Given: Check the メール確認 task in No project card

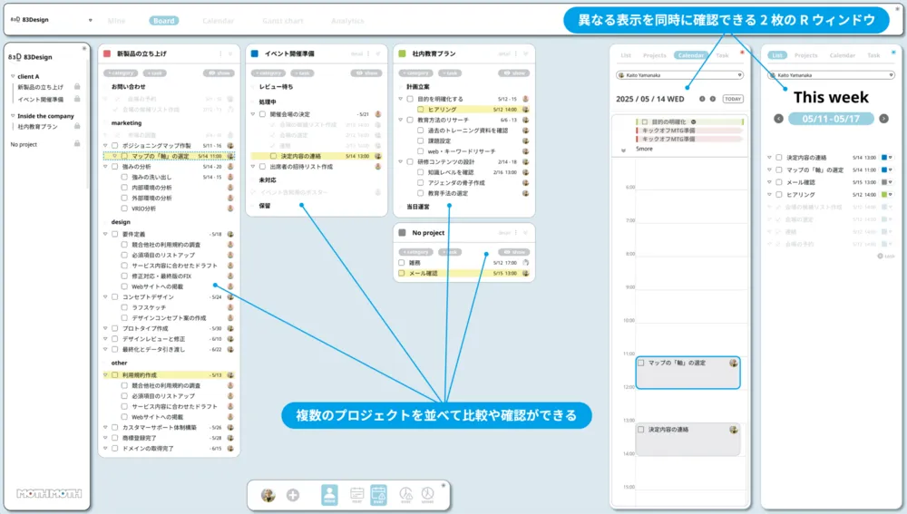Looking at the screenshot, I should tap(403, 273).
